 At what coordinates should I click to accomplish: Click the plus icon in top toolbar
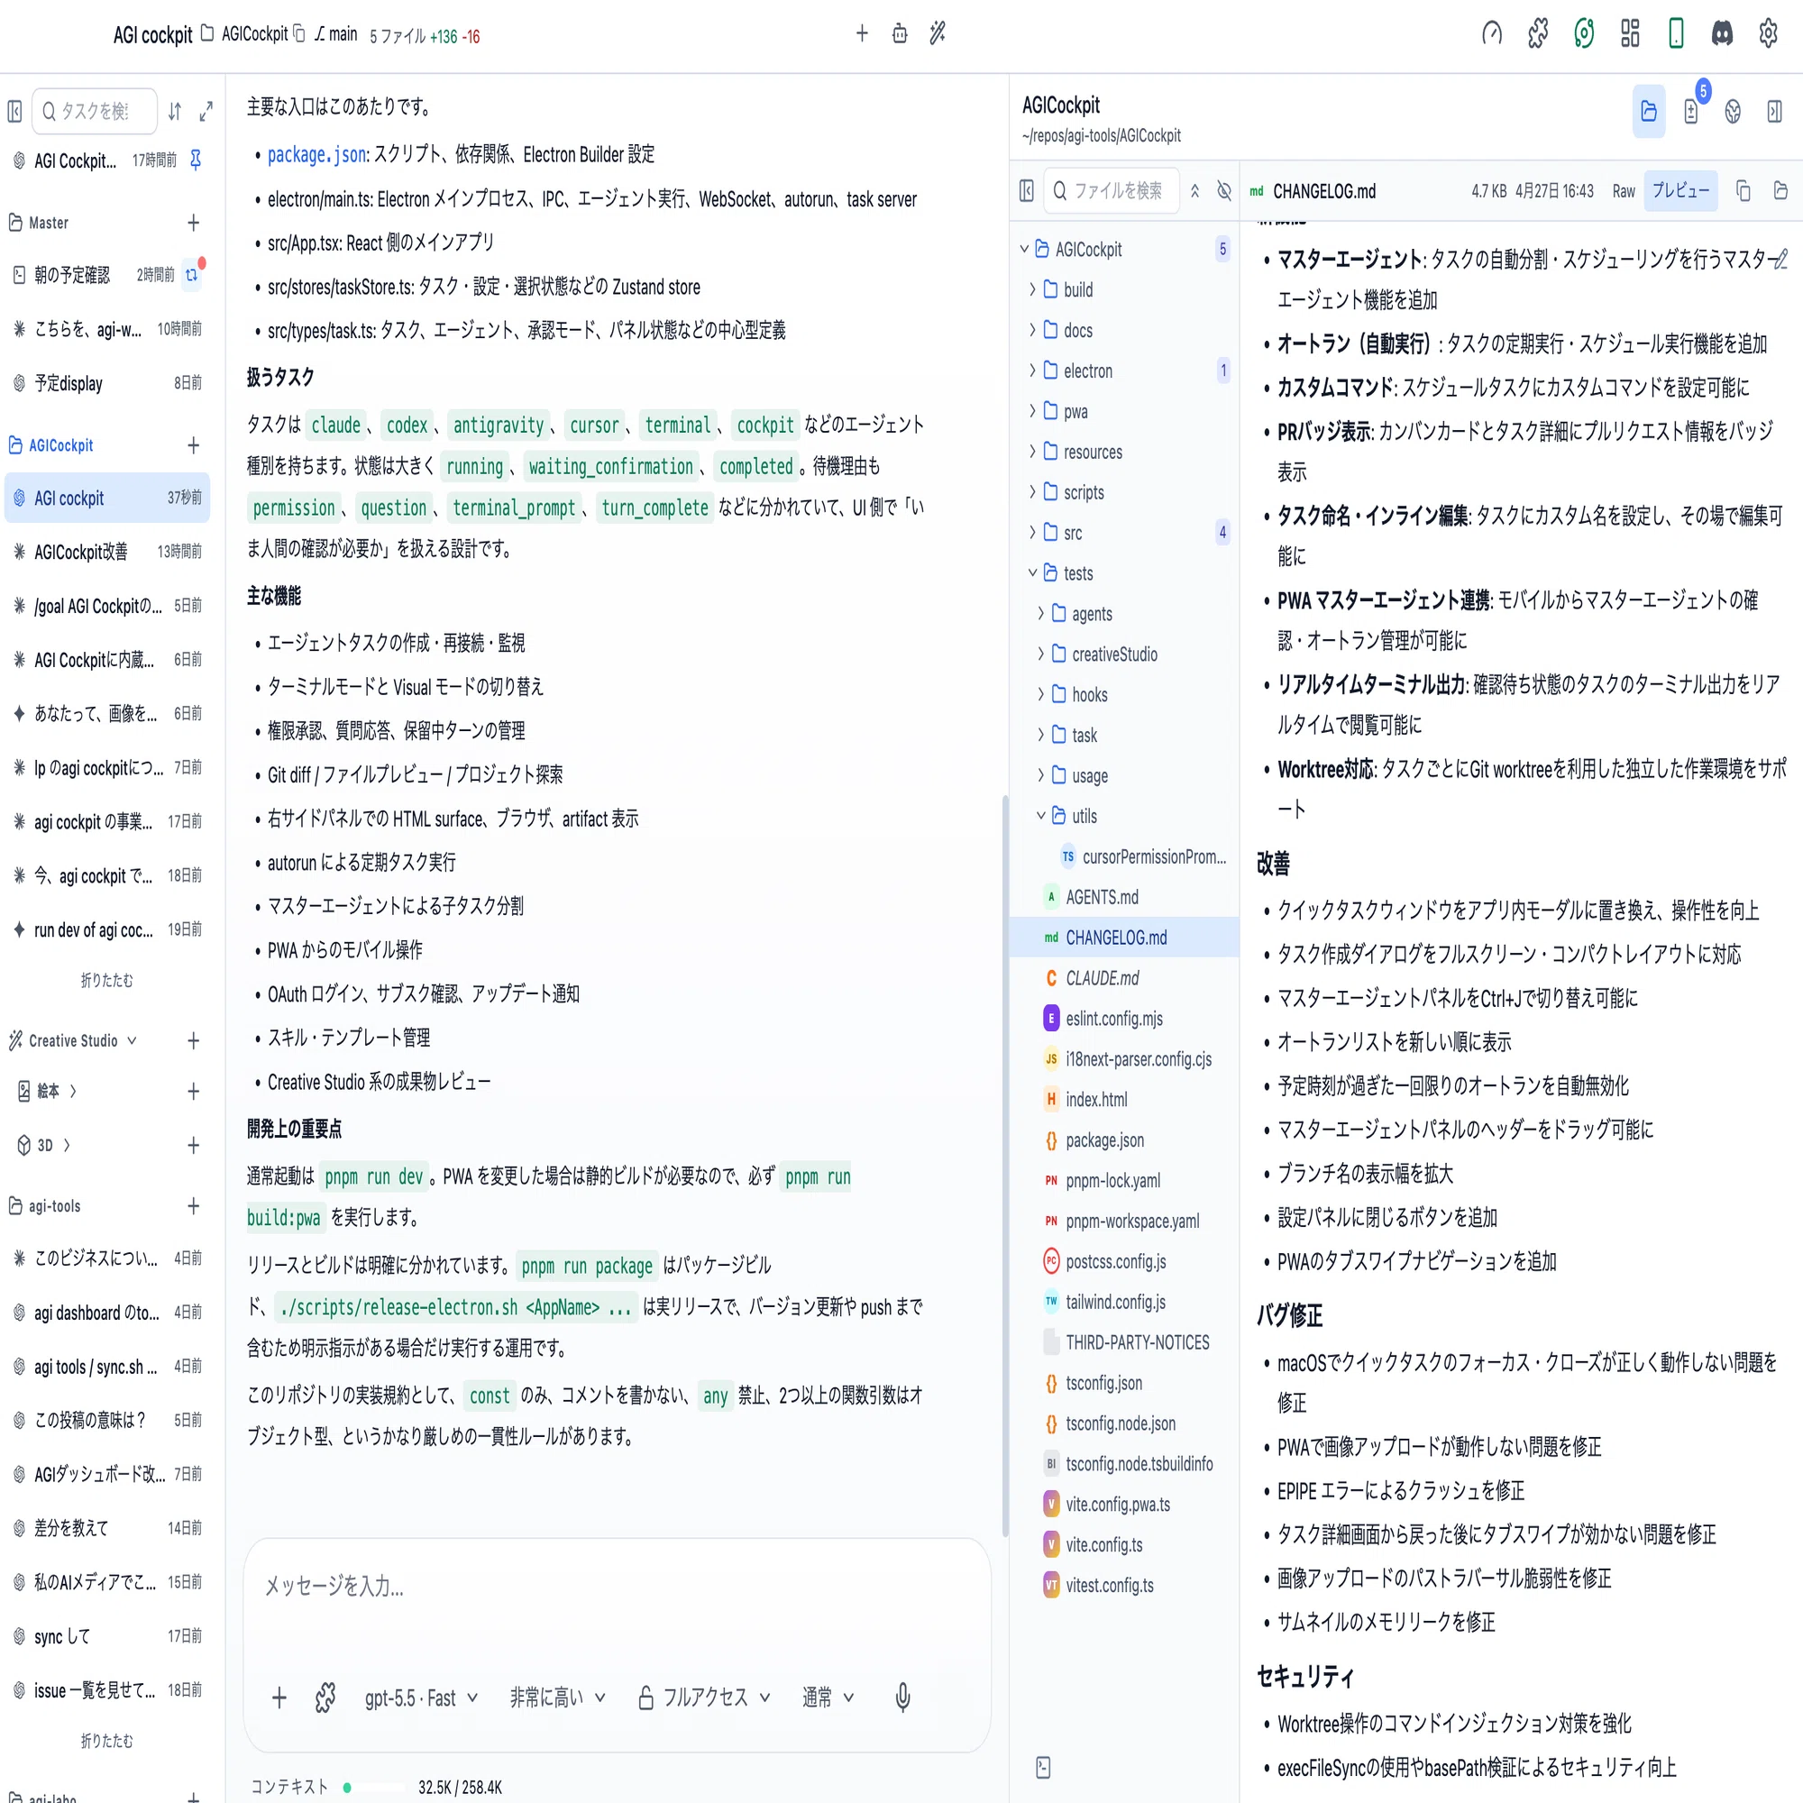point(861,33)
